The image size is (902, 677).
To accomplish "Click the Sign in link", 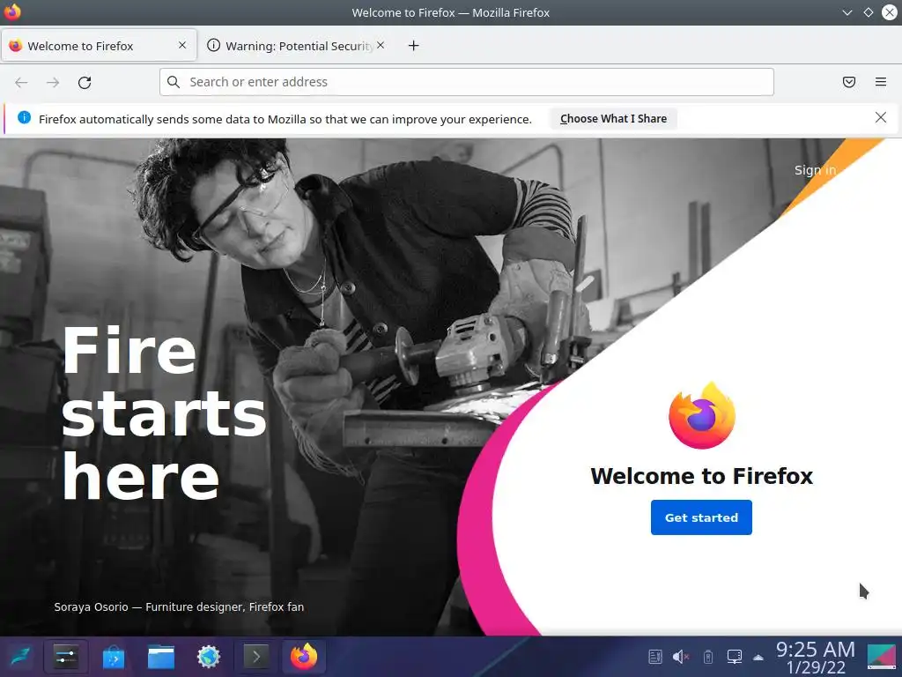I will point(815,170).
